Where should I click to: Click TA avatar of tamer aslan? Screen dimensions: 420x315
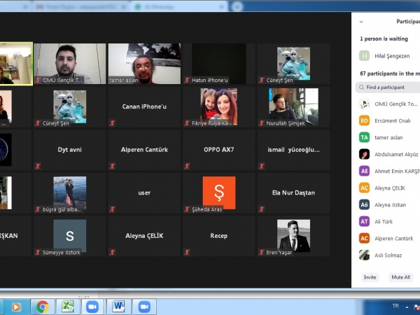pyautogui.click(x=364, y=137)
